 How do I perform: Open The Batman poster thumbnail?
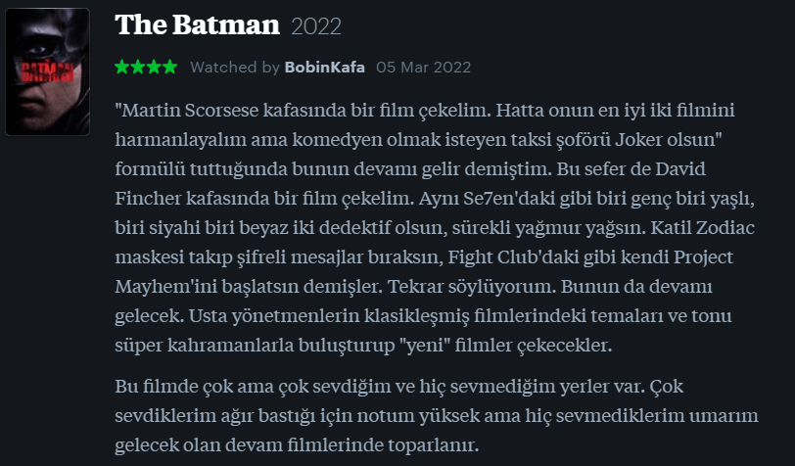(47, 71)
